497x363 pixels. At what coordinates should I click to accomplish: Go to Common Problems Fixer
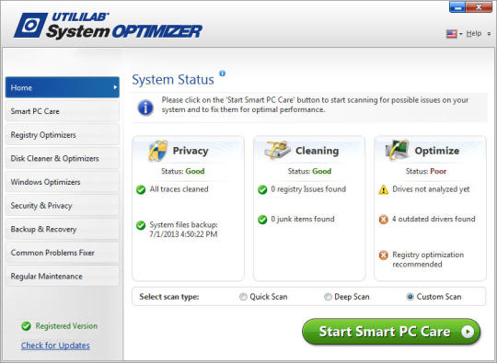point(63,253)
